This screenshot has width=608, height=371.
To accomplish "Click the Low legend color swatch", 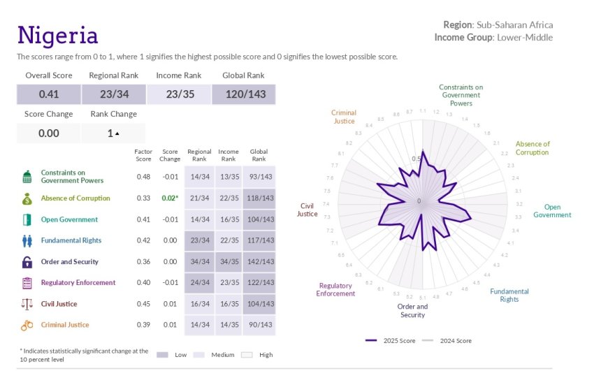I will point(163,355).
